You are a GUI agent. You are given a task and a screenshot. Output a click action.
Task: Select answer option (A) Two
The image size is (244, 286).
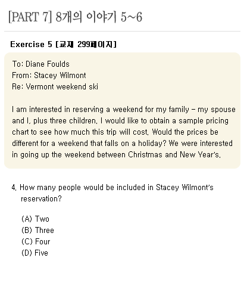tap(35, 219)
